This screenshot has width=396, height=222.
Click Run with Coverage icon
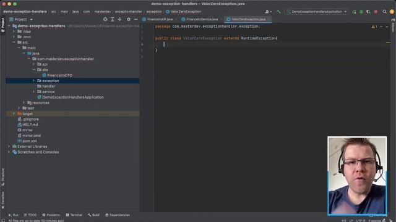coord(368,12)
